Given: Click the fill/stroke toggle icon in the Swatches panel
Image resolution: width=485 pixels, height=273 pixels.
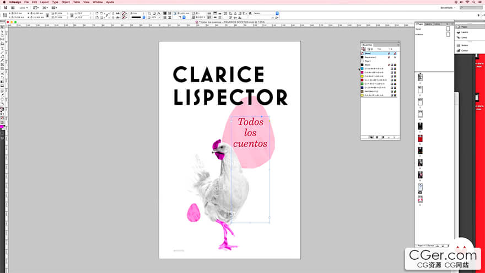Looking at the screenshot, I should pyautogui.click(x=363, y=49).
